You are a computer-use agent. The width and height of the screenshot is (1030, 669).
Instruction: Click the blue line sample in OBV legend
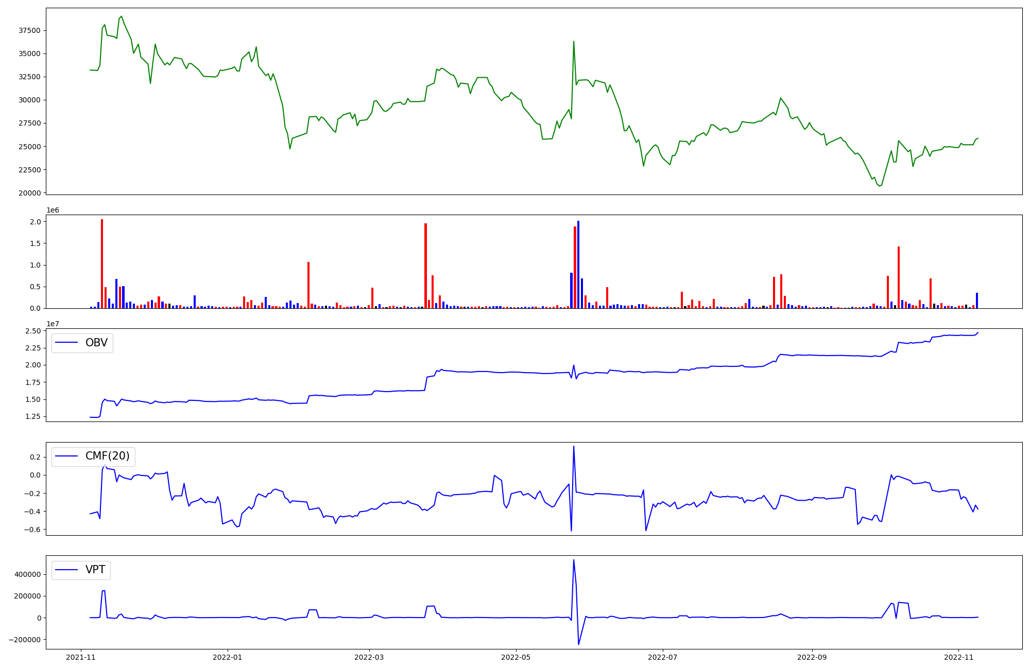click(66, 343)
